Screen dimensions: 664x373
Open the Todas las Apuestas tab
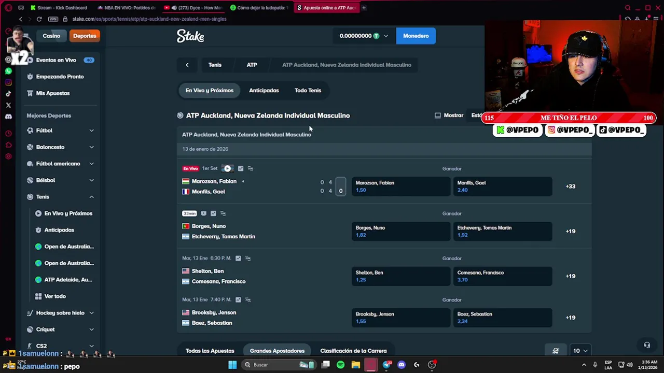click(x=210, y=351)
